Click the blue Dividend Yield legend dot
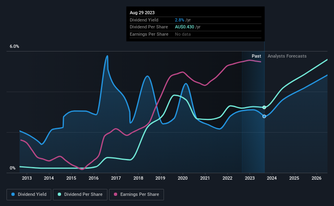The height and width of the screenshot is (206, 334). [x=13, y=194]
